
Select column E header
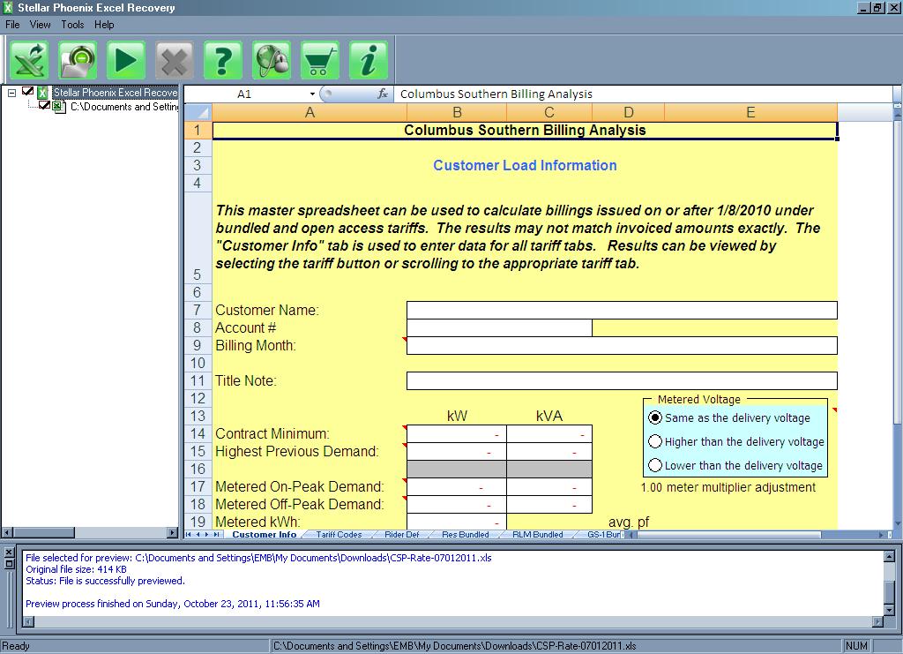click(x=750, y=112)
